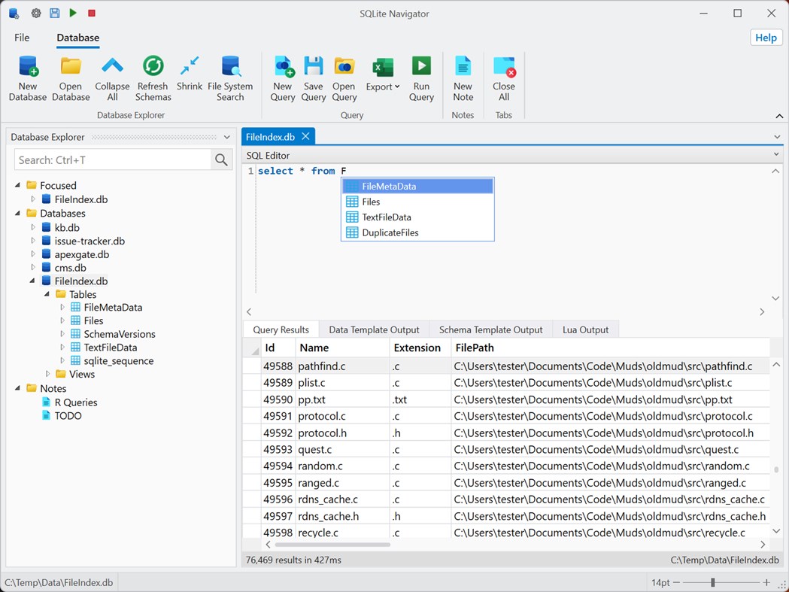Click the settings gear in the title bar
Image resolution: width=789 pixels, height=592 pixels.
point(36,13)
